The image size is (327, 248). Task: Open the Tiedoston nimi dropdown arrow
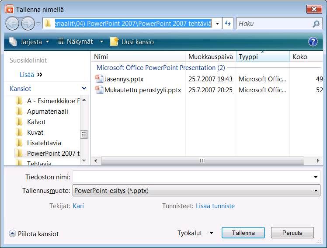[316, 177]
